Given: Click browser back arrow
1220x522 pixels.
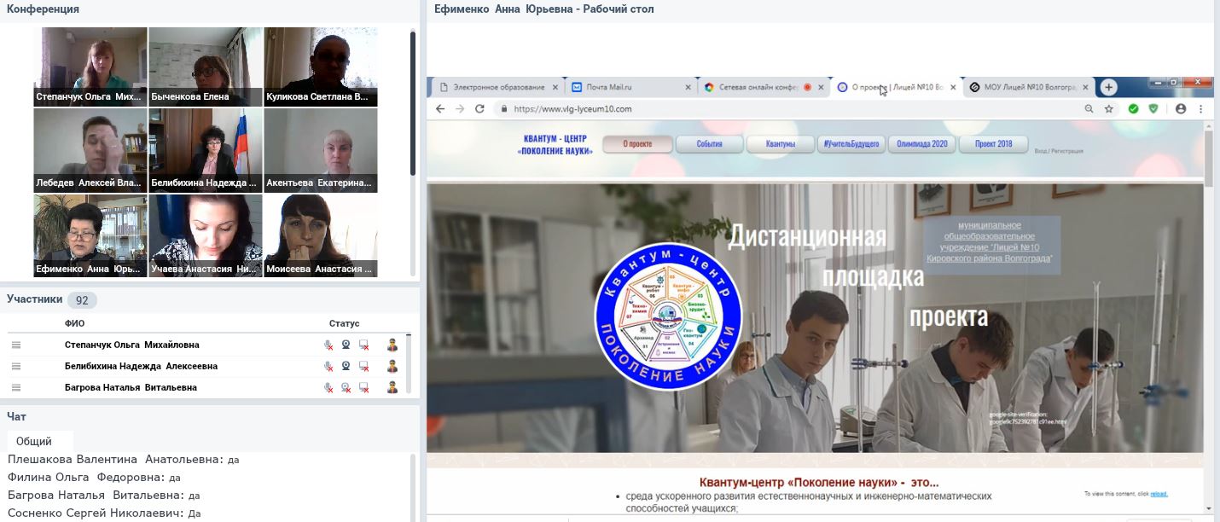Looking at the screenshot, I should [440, 109].
